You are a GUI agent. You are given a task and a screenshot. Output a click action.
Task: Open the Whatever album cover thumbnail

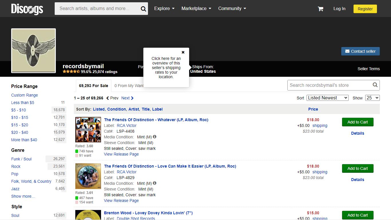[88, 130]
